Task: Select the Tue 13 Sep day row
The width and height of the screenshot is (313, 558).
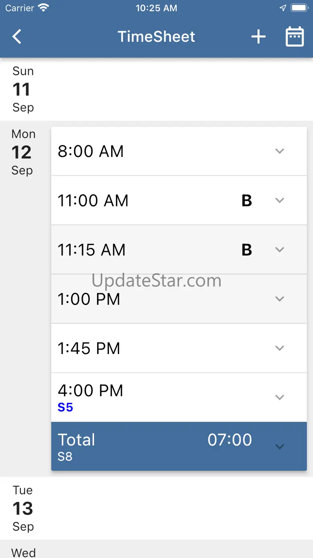Action: point(156,508)
